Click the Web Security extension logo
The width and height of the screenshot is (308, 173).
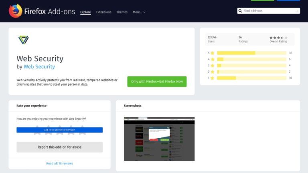(x=24, y=40)
